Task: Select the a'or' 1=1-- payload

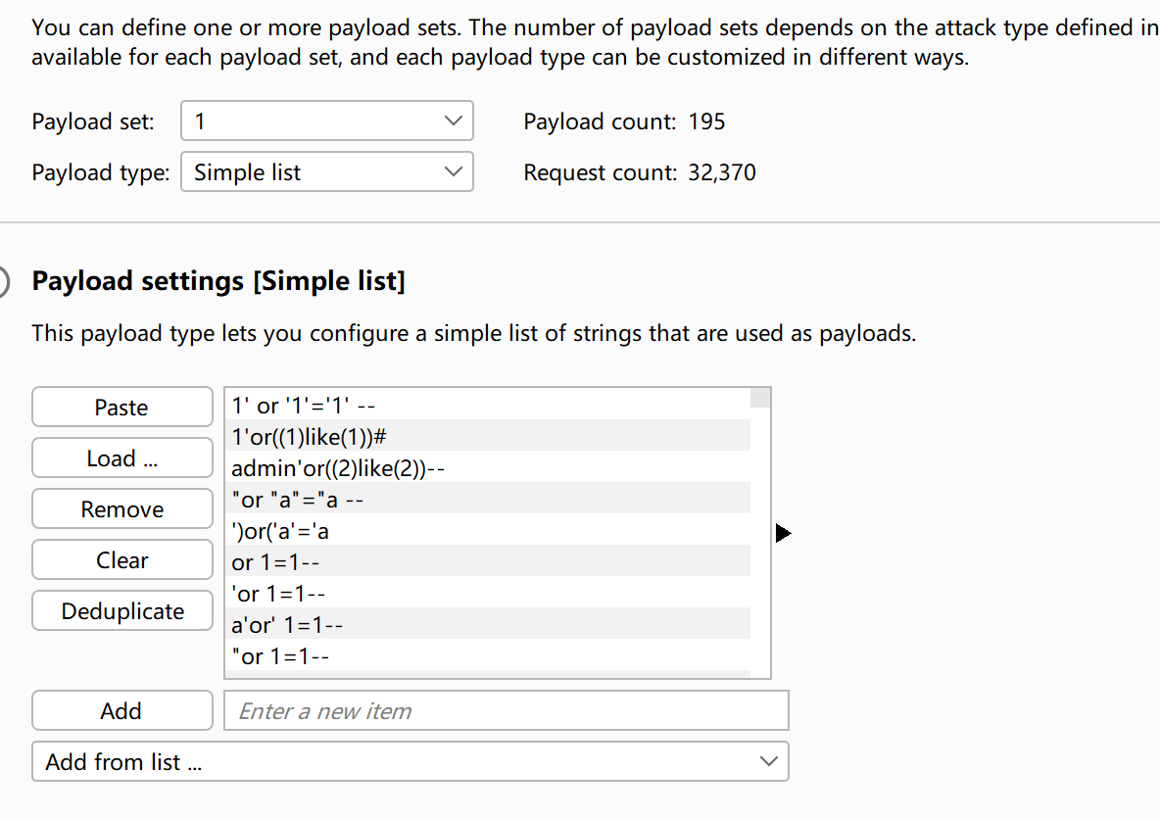Action: [286, 625]
